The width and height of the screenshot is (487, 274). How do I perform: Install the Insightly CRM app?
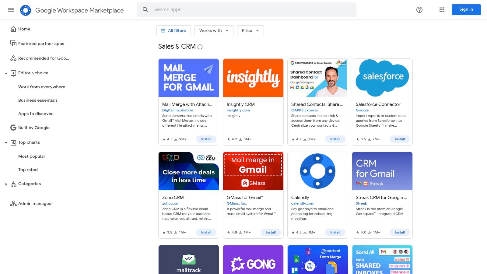coord(271,139)
